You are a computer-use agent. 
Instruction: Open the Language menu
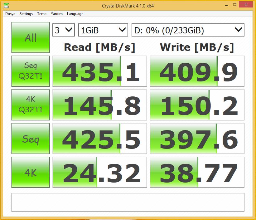[x=75, y=14]
